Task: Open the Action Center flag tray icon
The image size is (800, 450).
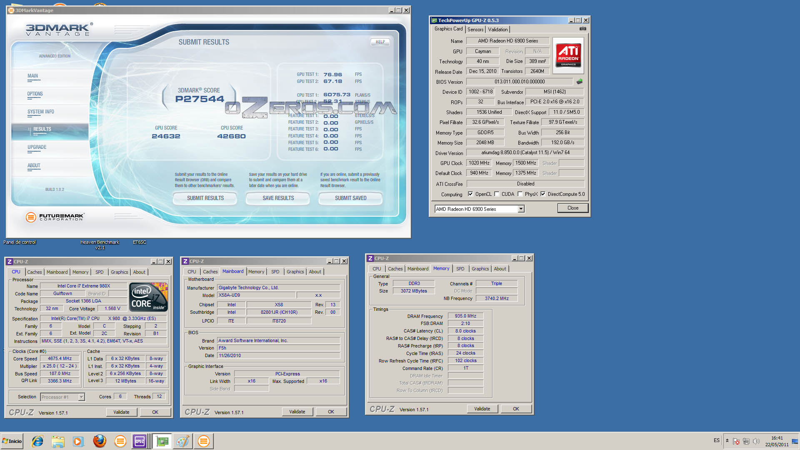Action: click(736, 441)
